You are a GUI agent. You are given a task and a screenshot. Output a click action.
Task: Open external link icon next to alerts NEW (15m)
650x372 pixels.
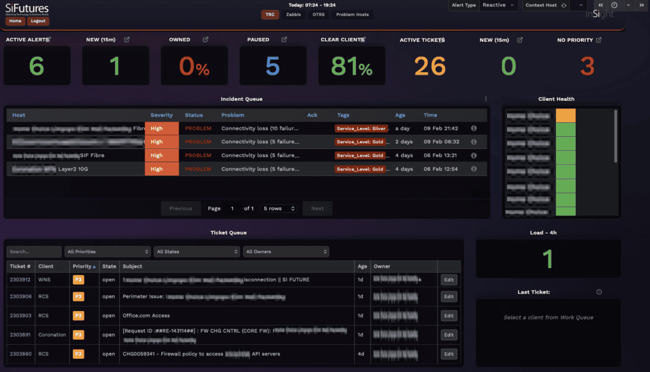[x=127, y=39]
